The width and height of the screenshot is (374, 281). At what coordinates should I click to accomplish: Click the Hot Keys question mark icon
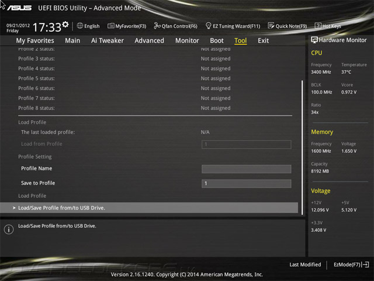[x=318, y=26]
